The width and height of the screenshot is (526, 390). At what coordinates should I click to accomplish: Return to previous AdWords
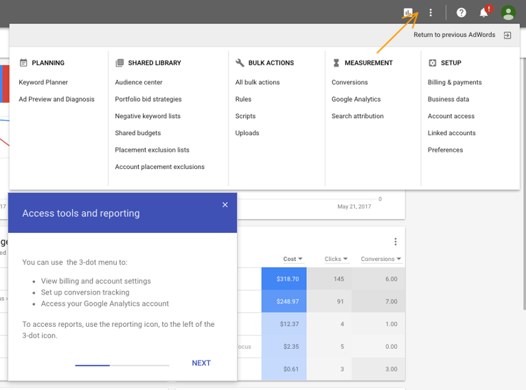pos(454,35)
